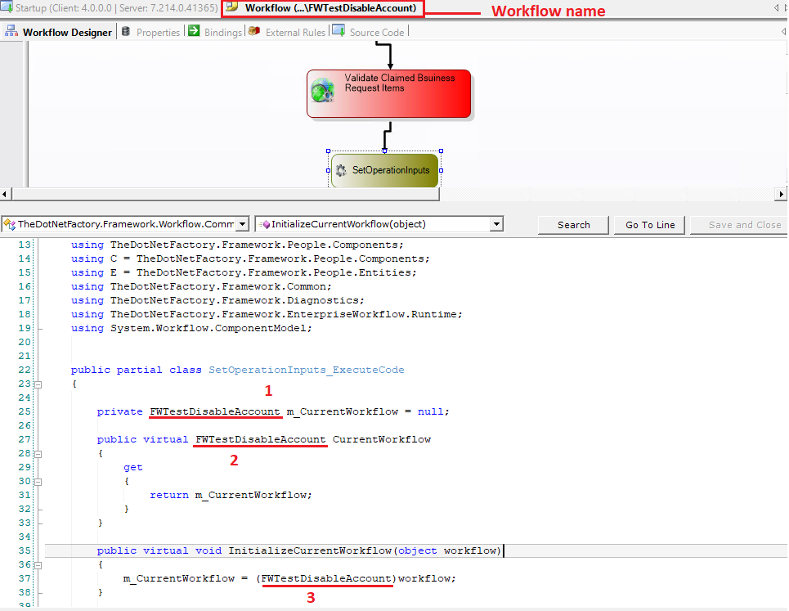This screenshot has width=789, height=611.
Task: Click 'using System.Workflow.ComponentModel;' on line 19
Action: tap(191, 328)
